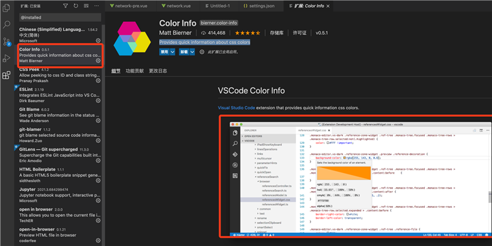Click the 禁用 (disable) button
Viewport: 492px width, 246px height.
pos(164,52)
